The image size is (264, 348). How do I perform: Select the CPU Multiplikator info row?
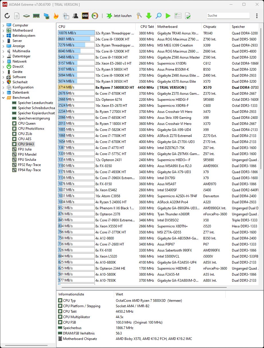tap(142, 317)
